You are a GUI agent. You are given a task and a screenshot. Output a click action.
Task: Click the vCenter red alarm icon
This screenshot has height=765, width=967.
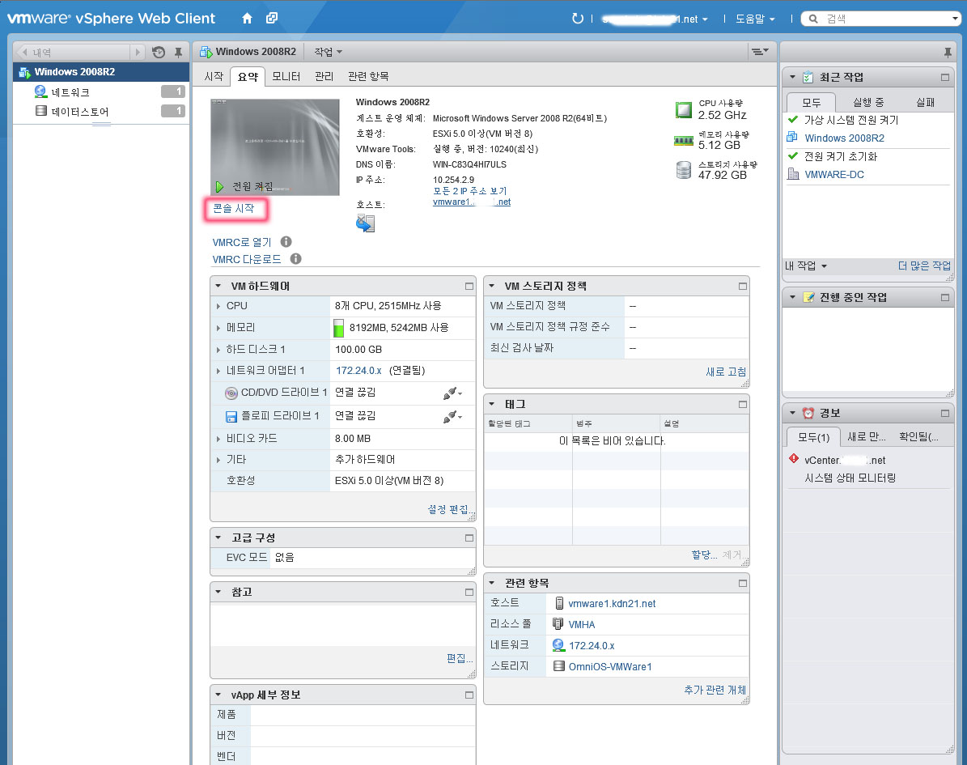coord(794,459)
